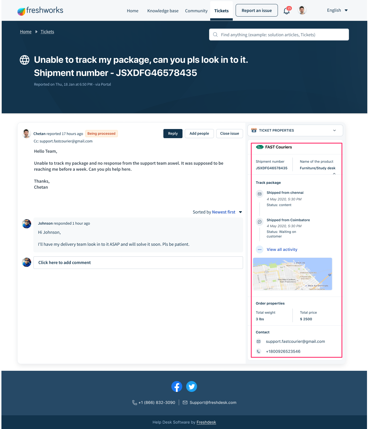Viewport: 369px width, 429px height.
Task: Click the Reply button
Action: coord(173,134)
